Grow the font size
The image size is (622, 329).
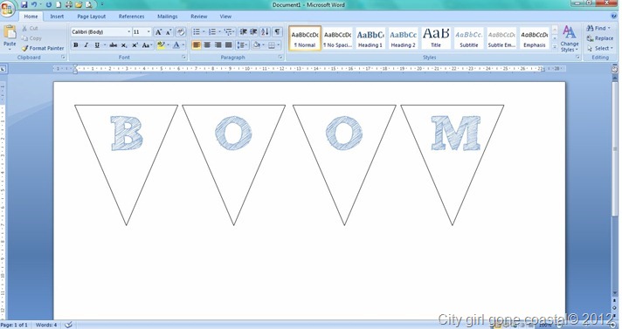[x=158, y=32]
